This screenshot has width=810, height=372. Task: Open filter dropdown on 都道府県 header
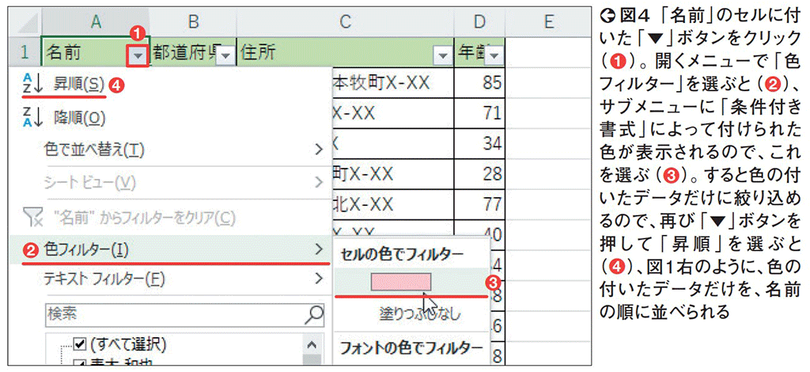coord(225,55)
